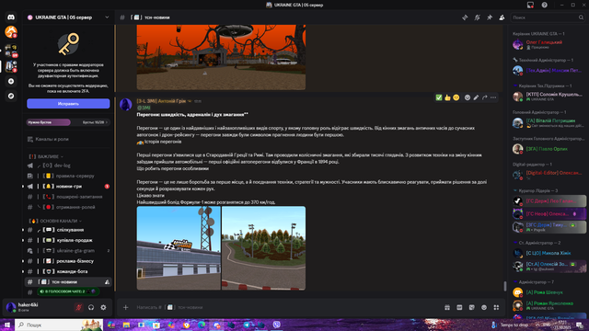Screen dimensions: 589x331
Task: Open Discord direct messages home icon
Action: [11, 17]
